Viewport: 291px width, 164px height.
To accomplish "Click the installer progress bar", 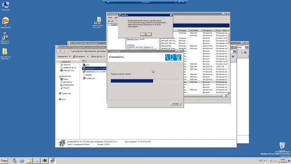I will coord(145,81).
